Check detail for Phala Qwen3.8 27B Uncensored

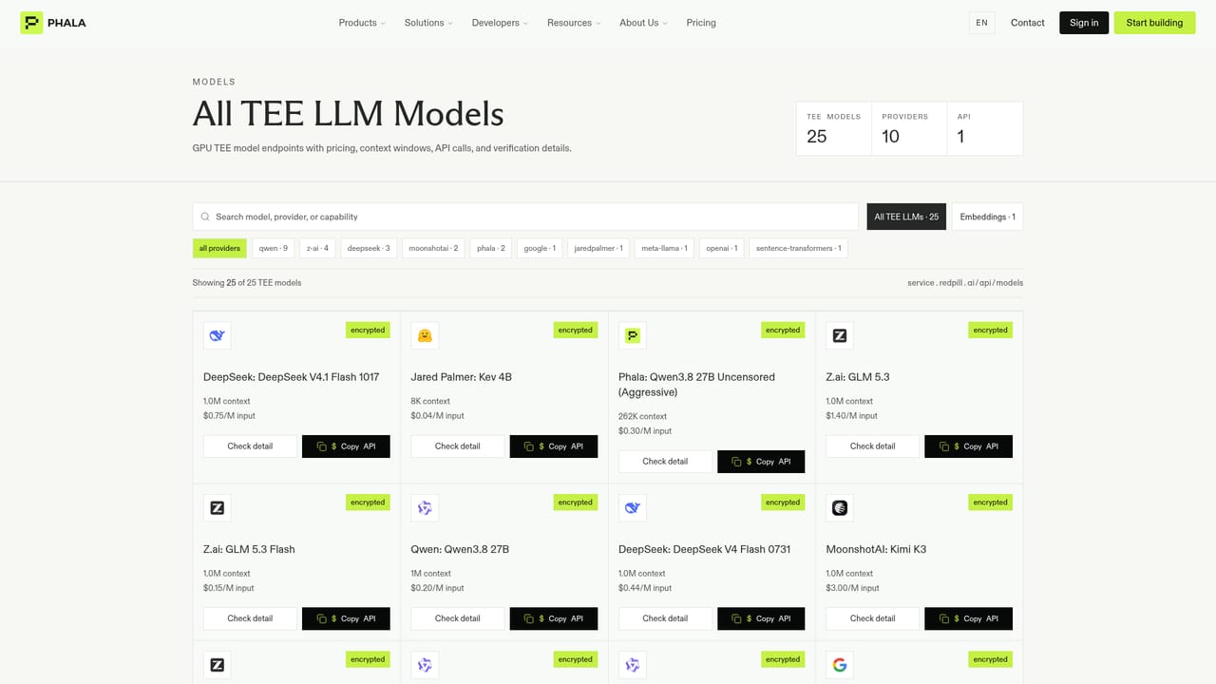coord(665,462)
